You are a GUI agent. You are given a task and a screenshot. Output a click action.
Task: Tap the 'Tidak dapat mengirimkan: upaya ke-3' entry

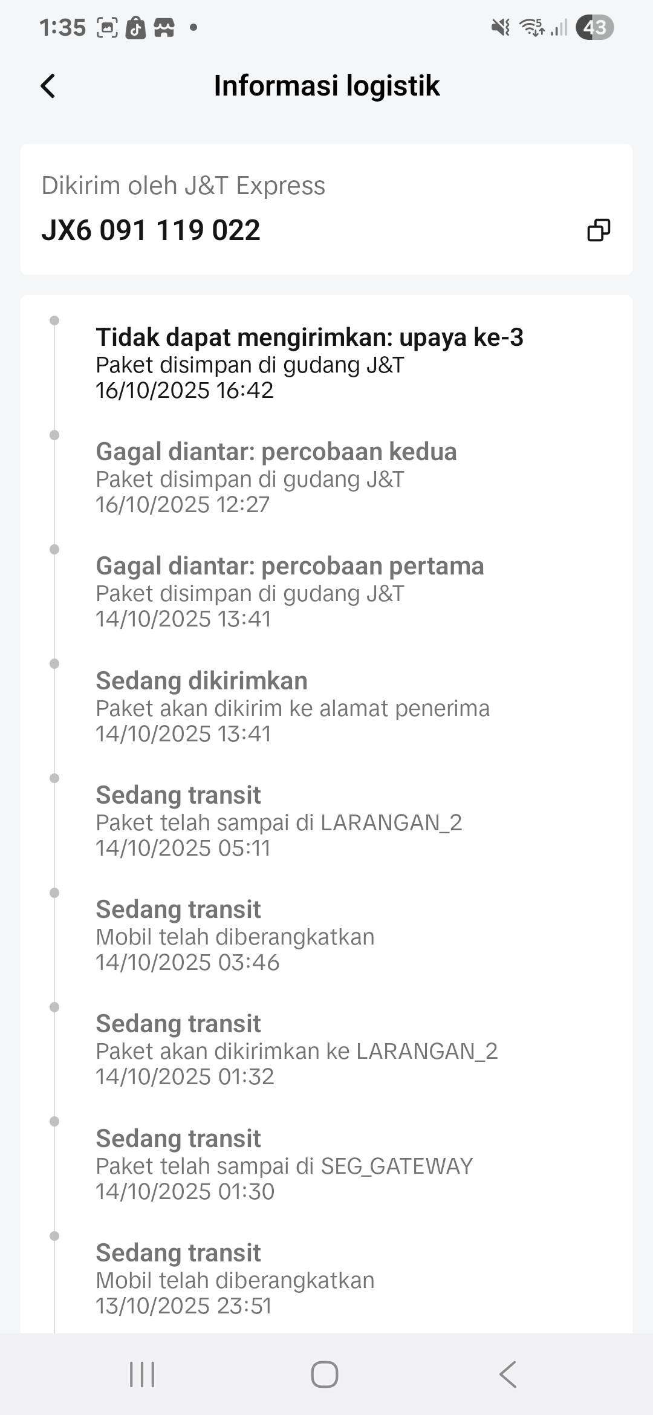pyautogui.click(x=309, y=337)
